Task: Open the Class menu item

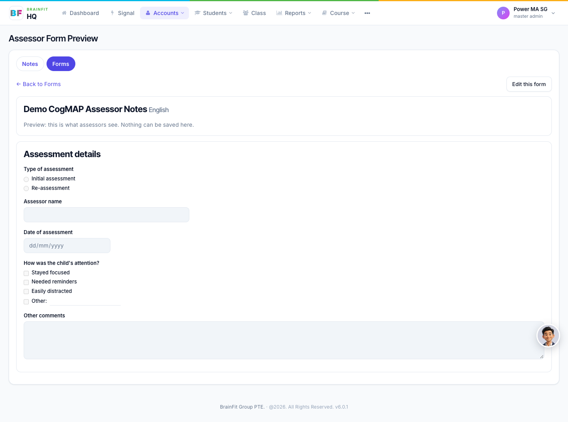Action: point(254,13)
